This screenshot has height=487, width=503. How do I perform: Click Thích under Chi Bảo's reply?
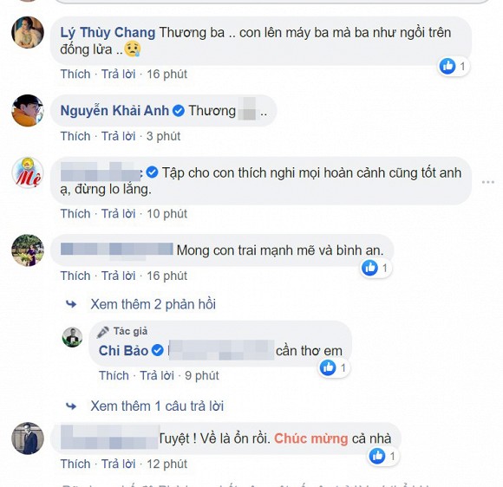point(114,375)
